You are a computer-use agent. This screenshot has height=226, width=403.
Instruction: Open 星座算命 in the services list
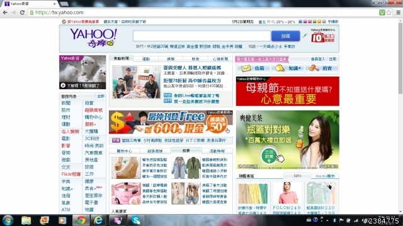[x=94, y=195]
